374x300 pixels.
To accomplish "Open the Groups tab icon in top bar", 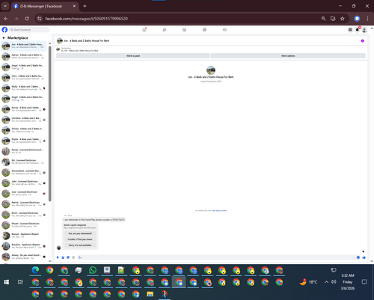I will (x=204, y=30).
